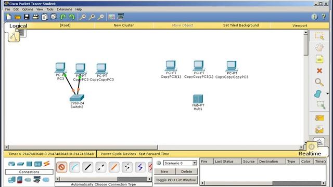Choose the Select tool in right panel

(x=319, y=36)
